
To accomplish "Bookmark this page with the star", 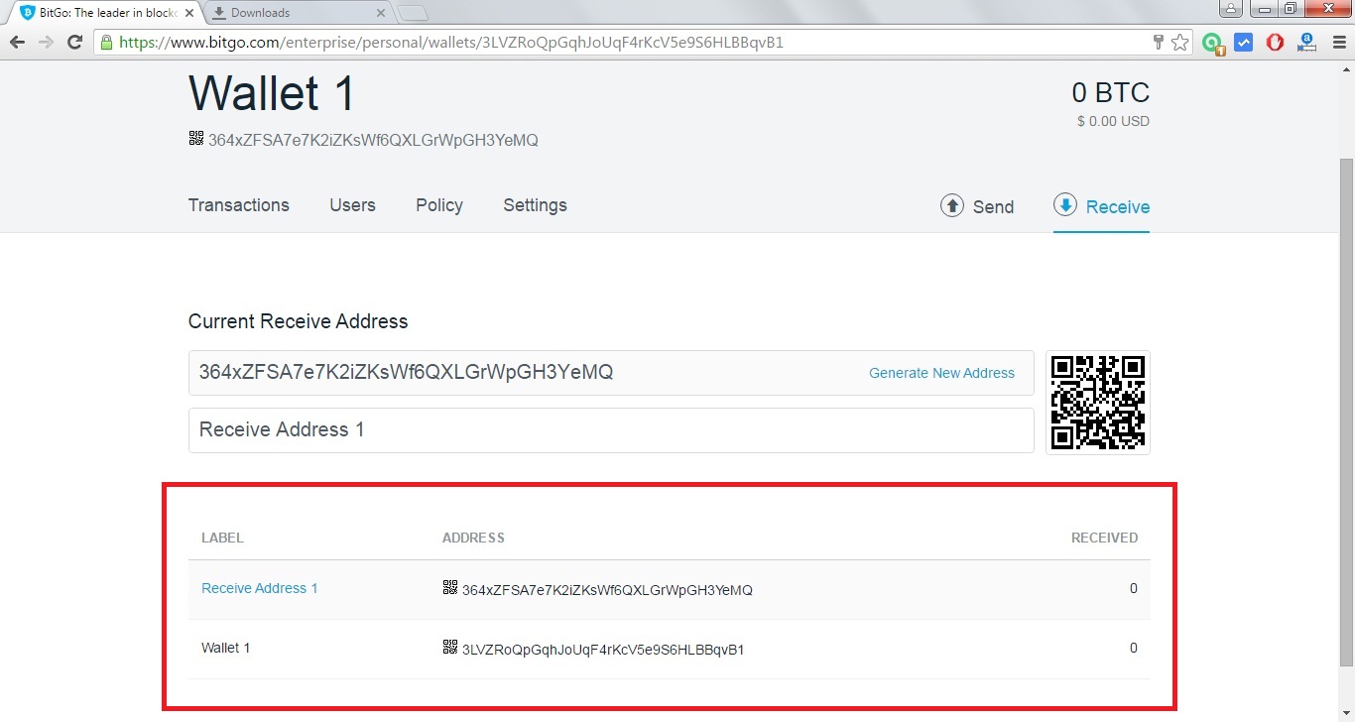I will [1179, 42].
